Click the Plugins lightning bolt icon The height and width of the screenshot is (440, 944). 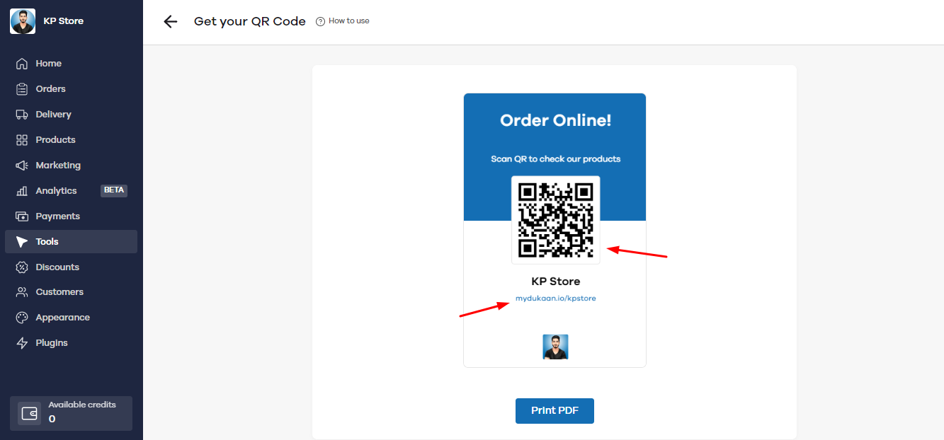[22, 343]
